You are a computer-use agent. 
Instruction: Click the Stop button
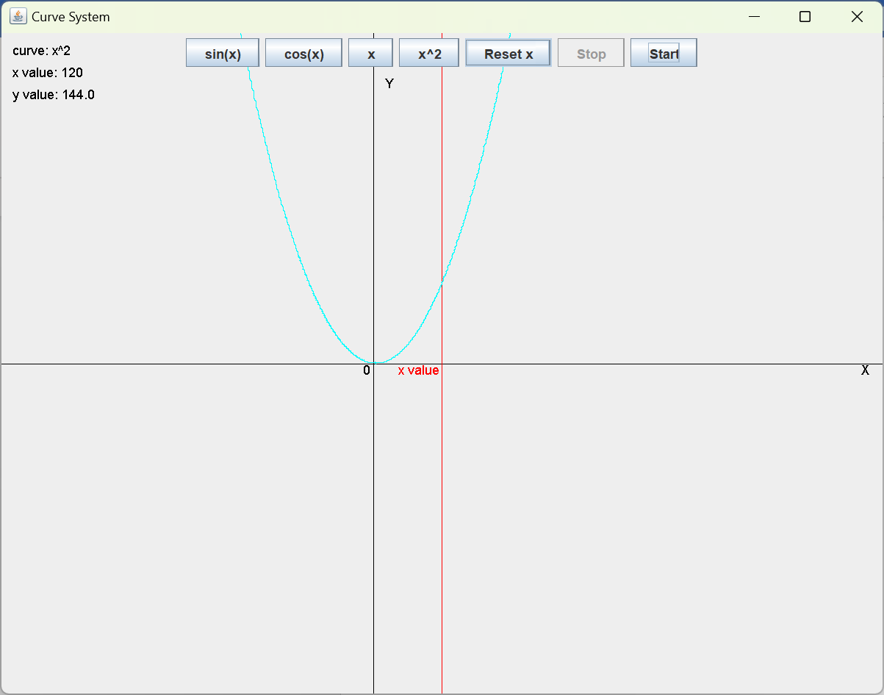point(591,54)
